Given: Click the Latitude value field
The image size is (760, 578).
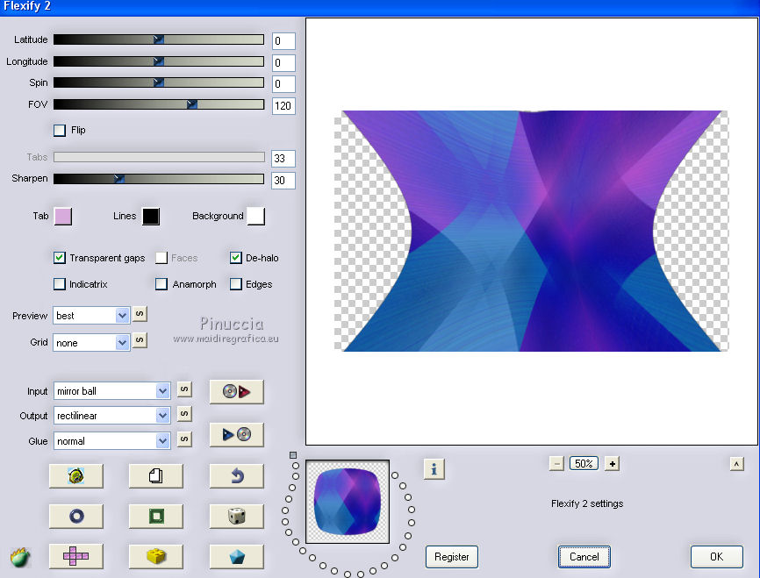Looking at the screenshot, I should [283, 41].
